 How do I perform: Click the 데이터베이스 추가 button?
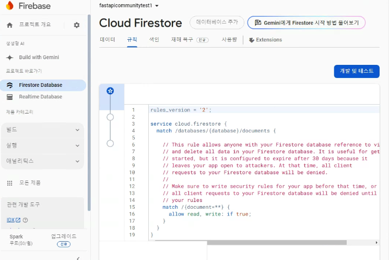(x=217, y=22)
